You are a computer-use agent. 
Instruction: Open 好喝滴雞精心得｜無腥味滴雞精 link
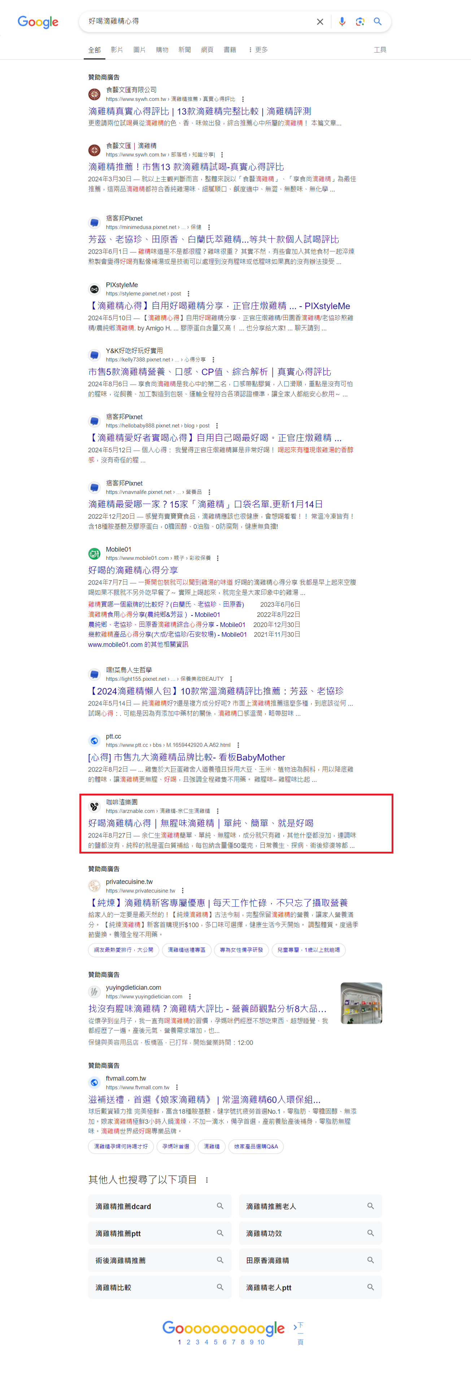200,823
